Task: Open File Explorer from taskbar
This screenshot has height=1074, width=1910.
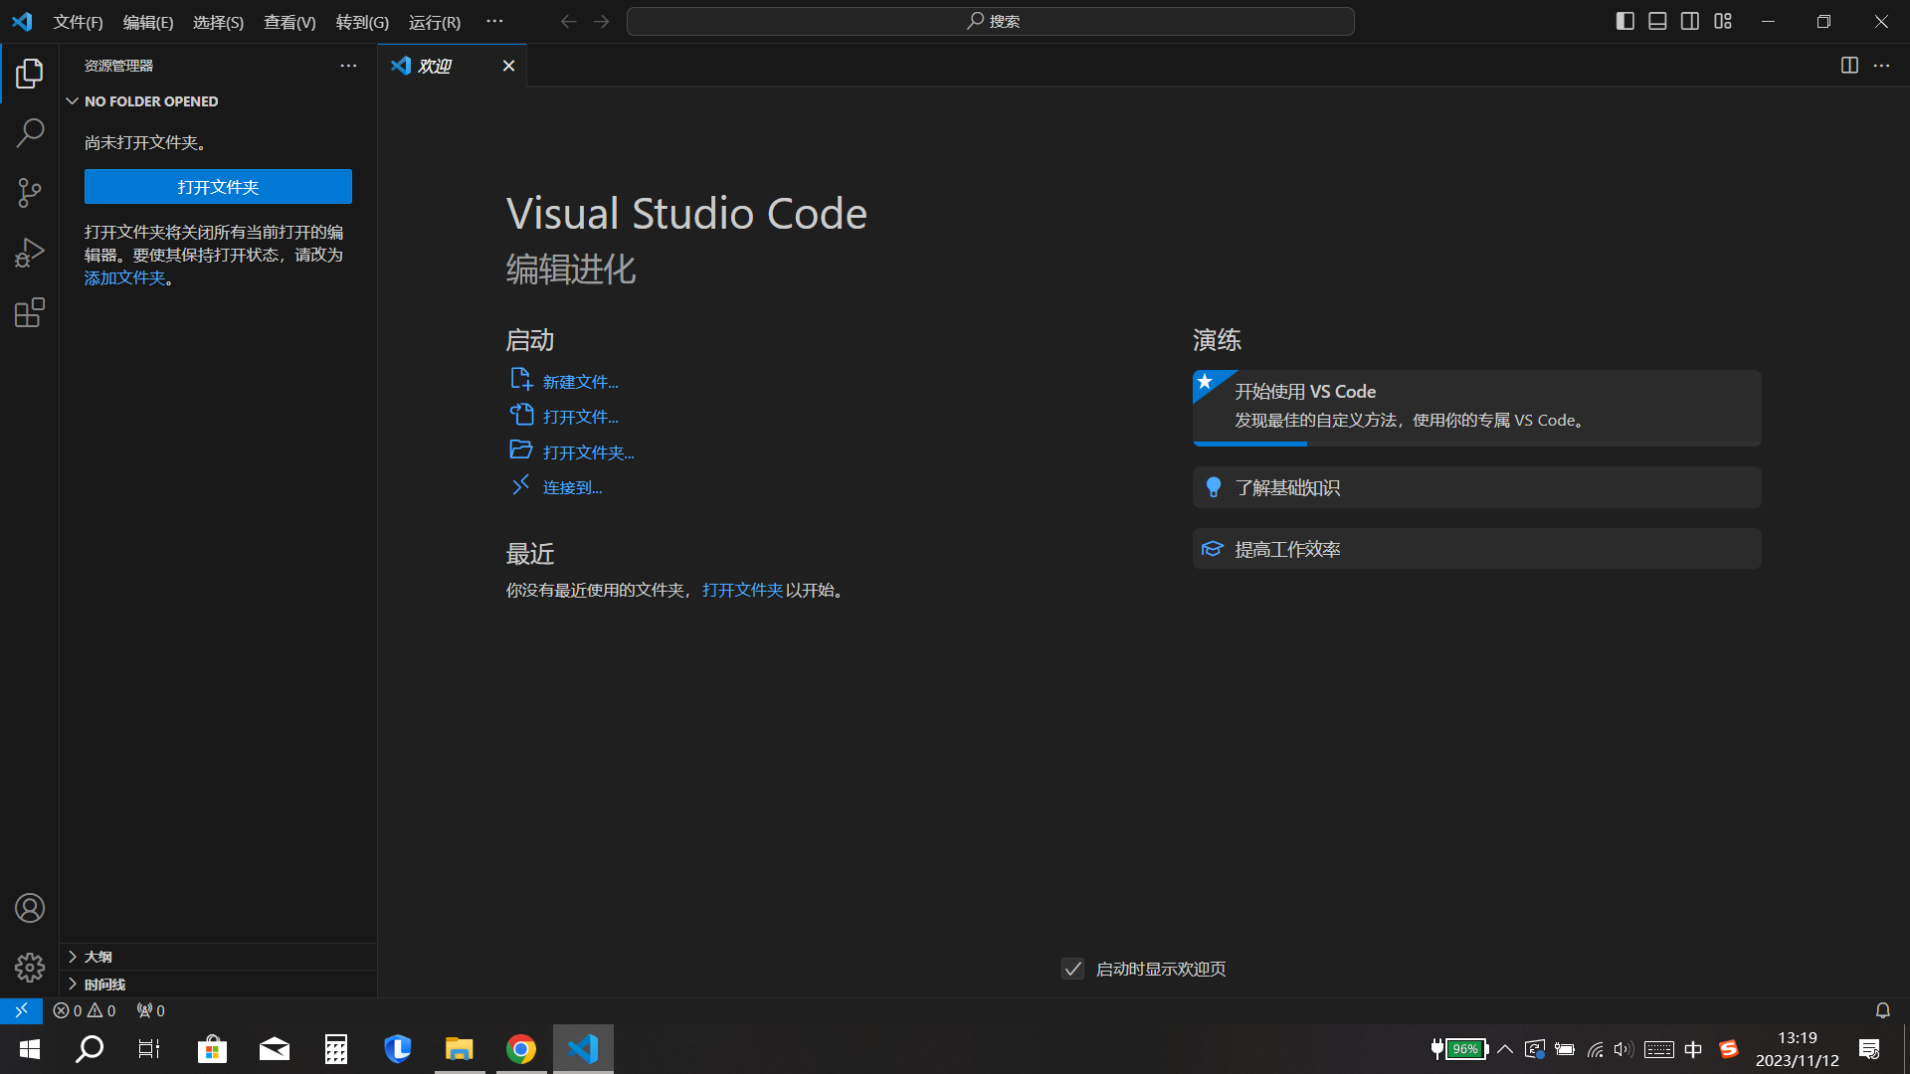Action: point(459,1049)
